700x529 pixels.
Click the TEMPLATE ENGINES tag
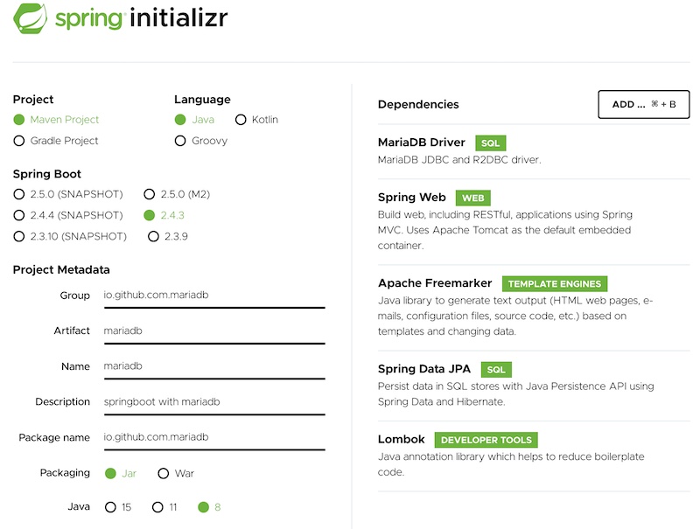click(555, 283)
